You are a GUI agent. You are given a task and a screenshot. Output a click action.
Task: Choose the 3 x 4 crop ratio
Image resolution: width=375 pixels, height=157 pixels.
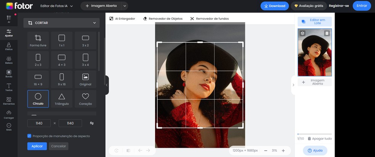(x=85, y=60)
